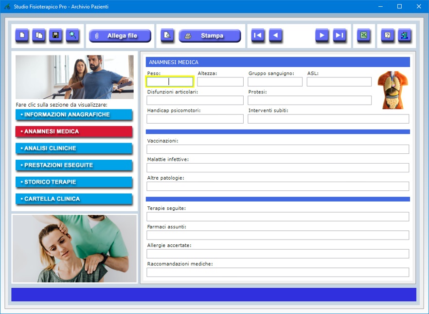Screen dimensions: 429x314
Task: Click the Allega file button
Action: tap(120, 36)
